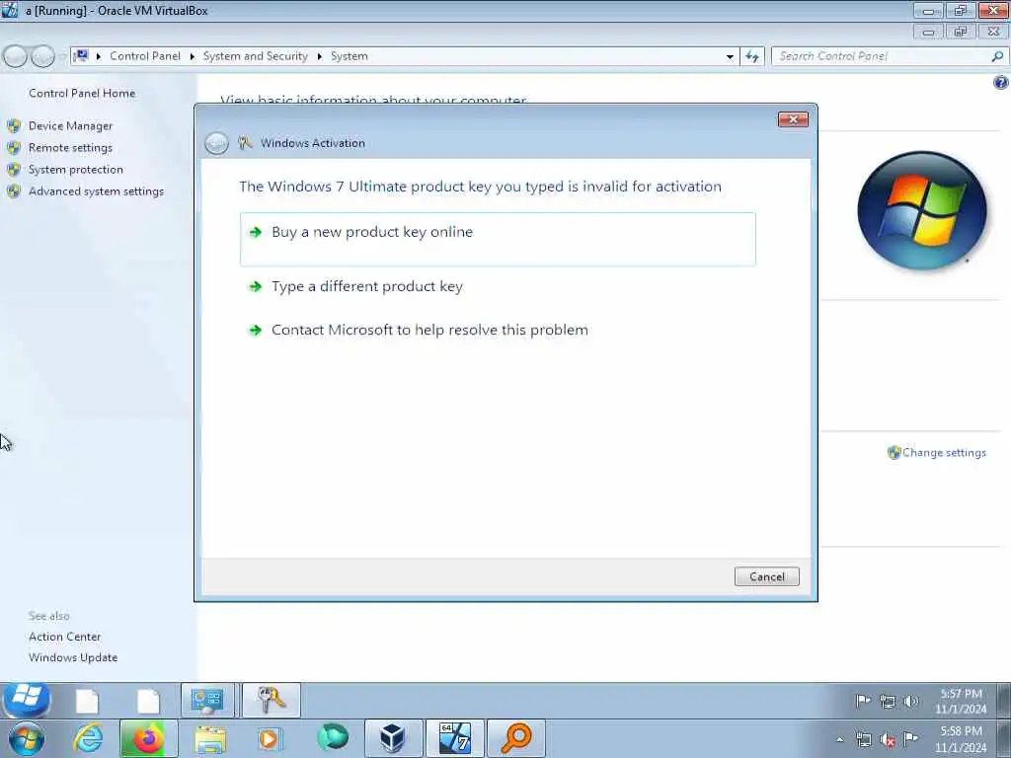Viewport: 1011px width, 758px height.
Task: Click Change settings link
Action: [x=944, y=452]
